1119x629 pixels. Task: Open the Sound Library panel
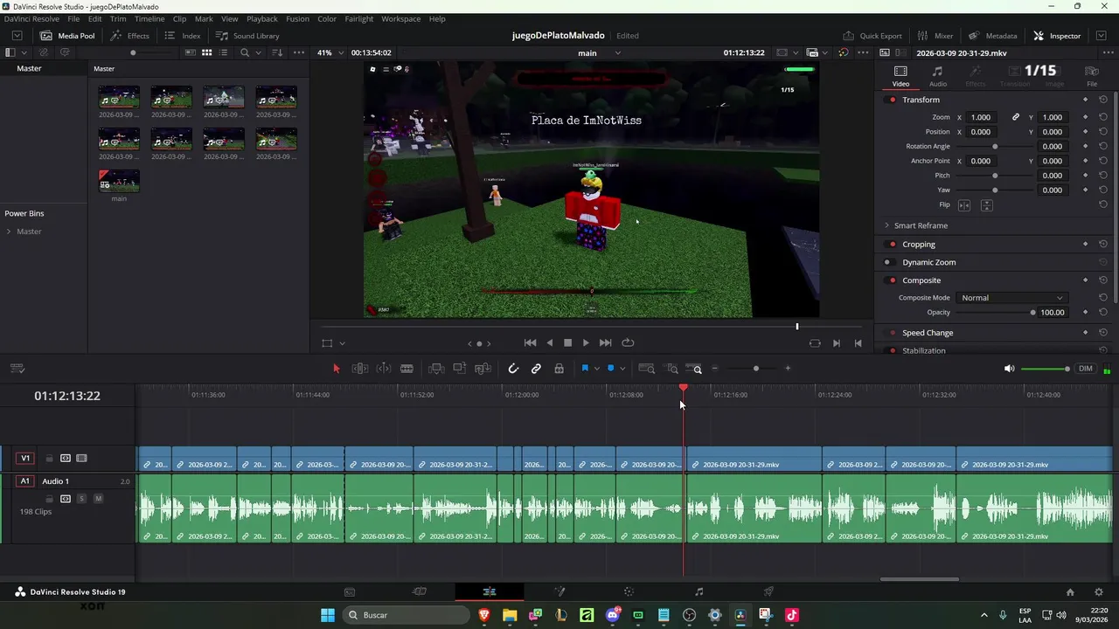pyautogui.click(x=247, y=36)
